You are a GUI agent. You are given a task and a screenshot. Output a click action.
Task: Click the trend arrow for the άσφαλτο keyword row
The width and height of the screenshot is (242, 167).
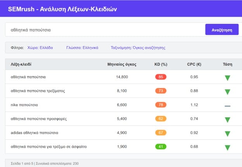[x=227, y=148]
